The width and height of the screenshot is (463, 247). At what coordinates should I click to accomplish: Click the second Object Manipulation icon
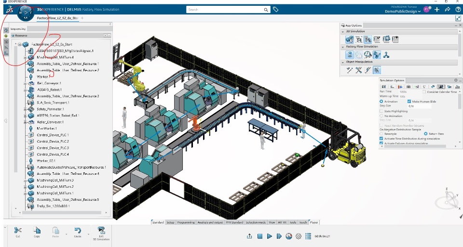pos(359,70)
